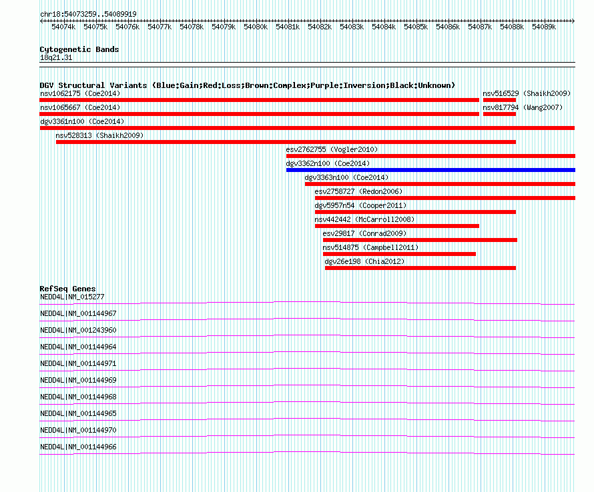Open NEDD4L|NM_001144967 transcript

coord(78,314)
